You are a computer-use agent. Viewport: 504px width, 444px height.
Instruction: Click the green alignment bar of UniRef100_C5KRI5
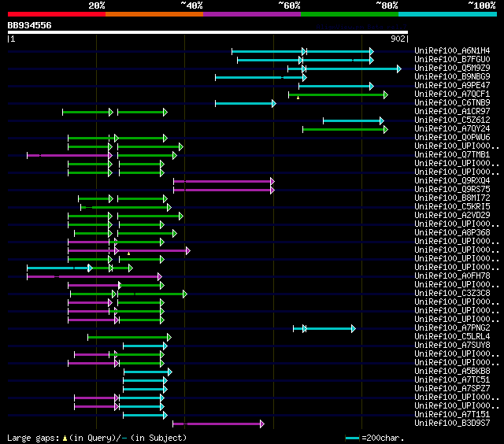[126, 208]
